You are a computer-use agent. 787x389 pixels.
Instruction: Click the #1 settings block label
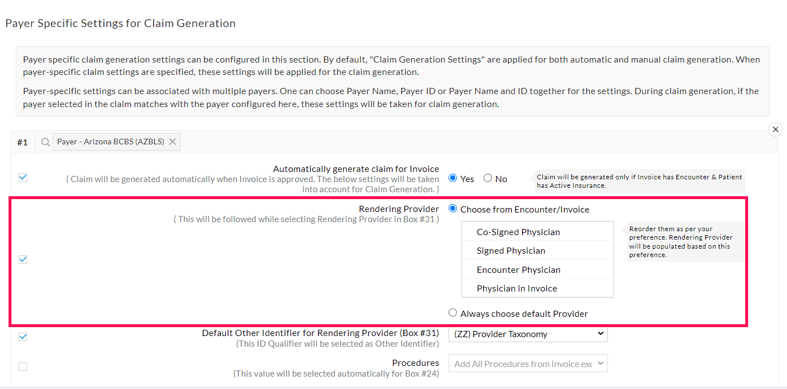(x=22, y=142)
